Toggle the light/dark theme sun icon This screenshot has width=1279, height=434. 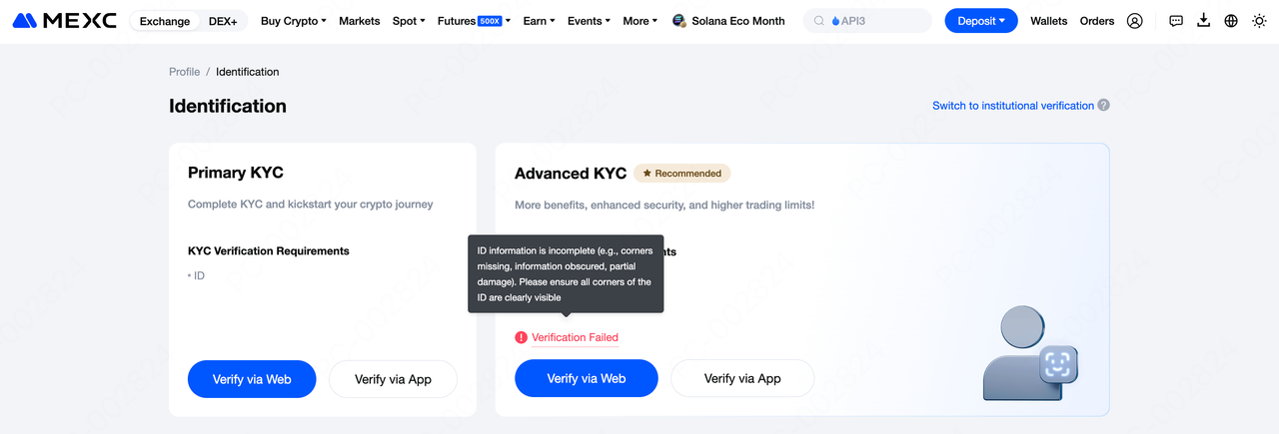tap(1259, 21)
